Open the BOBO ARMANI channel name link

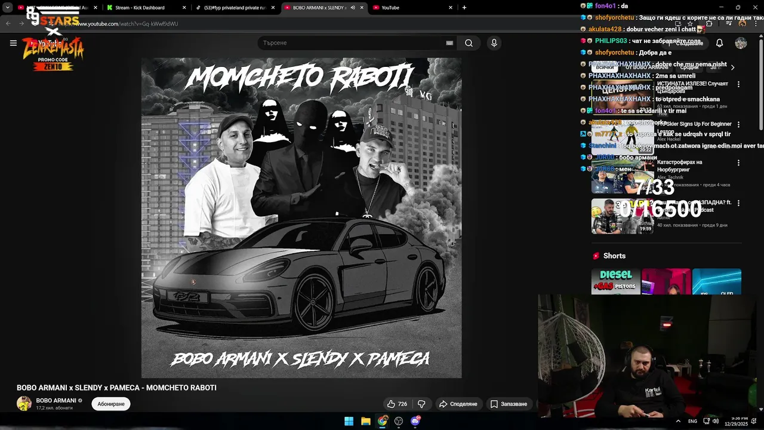click(x=56, y=400)
